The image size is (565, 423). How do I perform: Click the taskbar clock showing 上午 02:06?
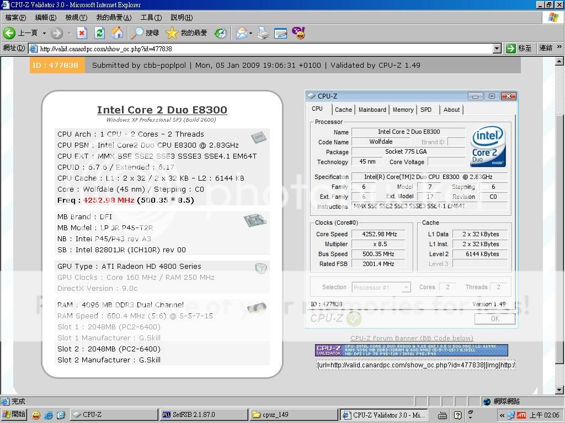coord(545,415)
